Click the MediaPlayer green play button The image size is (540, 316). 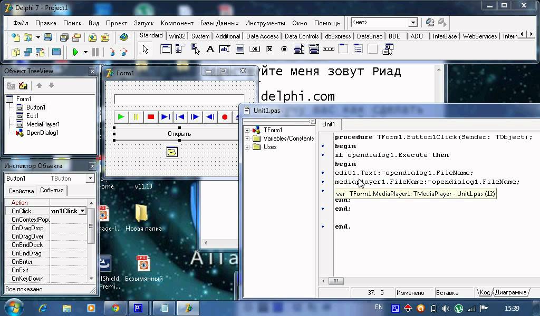121,117
